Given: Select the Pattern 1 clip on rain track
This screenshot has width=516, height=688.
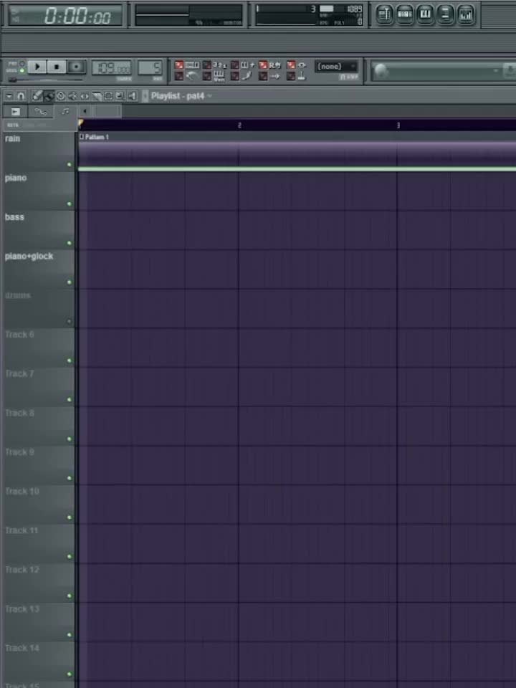Looking at the screenshot, I should [297, 152].
